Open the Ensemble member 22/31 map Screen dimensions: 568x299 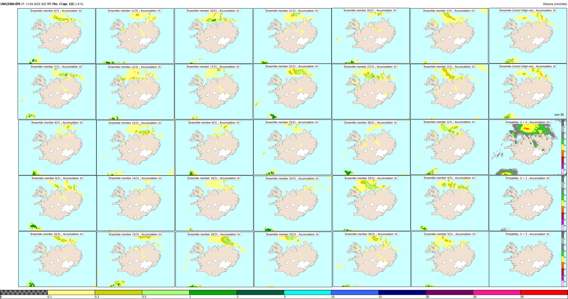coord(292,91)
